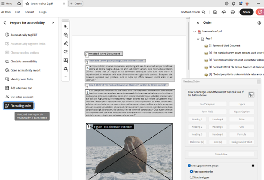264x180 pixels.
Task: Select the freehand draw lasso tool
Action: (x=66, y=52)
